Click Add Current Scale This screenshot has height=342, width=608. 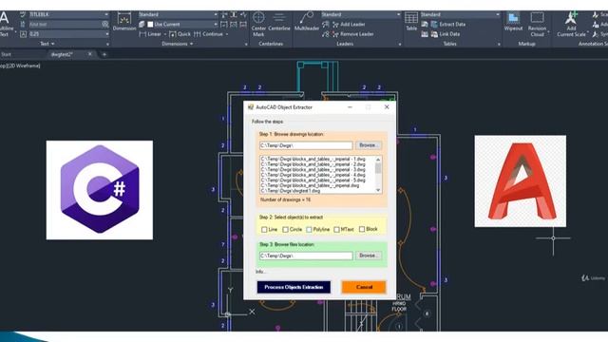tap(571, 24)
